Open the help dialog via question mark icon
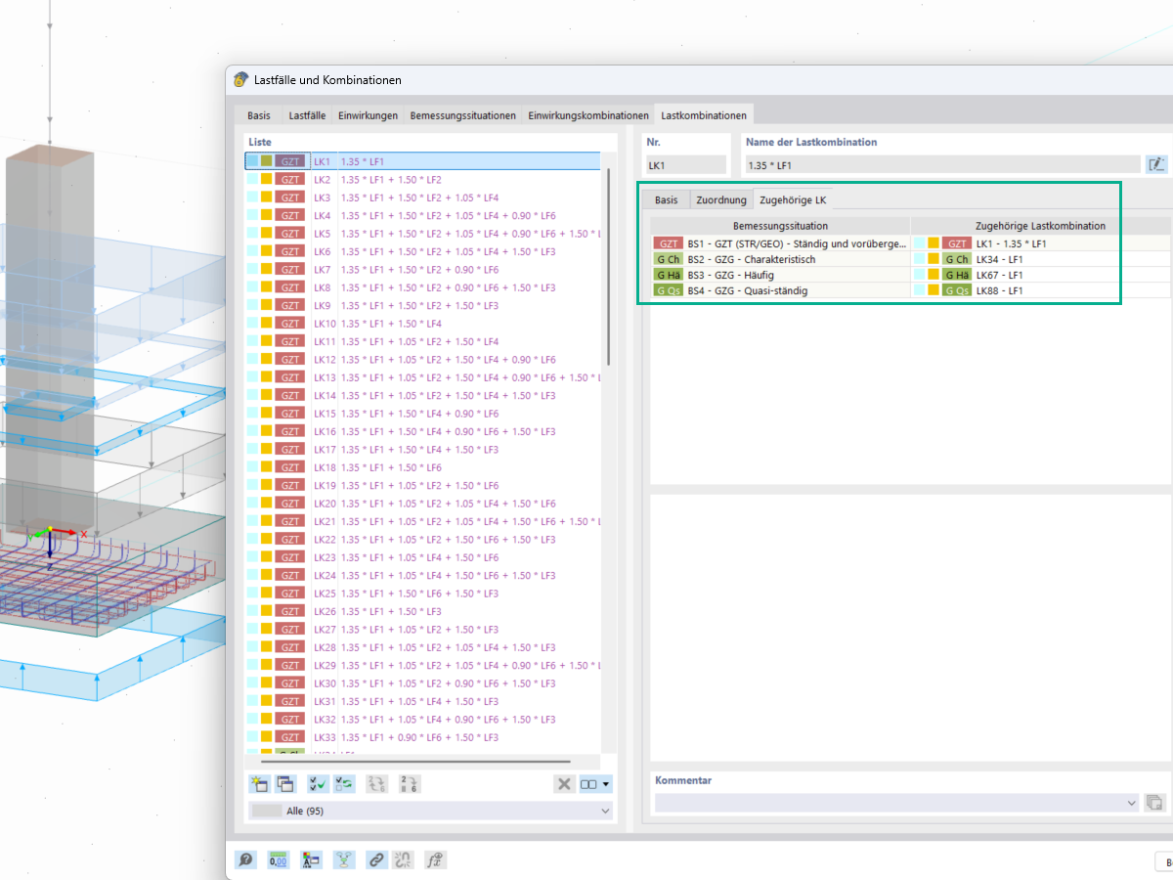Viewport: 1173px width, 880px height. pos(244,859)
